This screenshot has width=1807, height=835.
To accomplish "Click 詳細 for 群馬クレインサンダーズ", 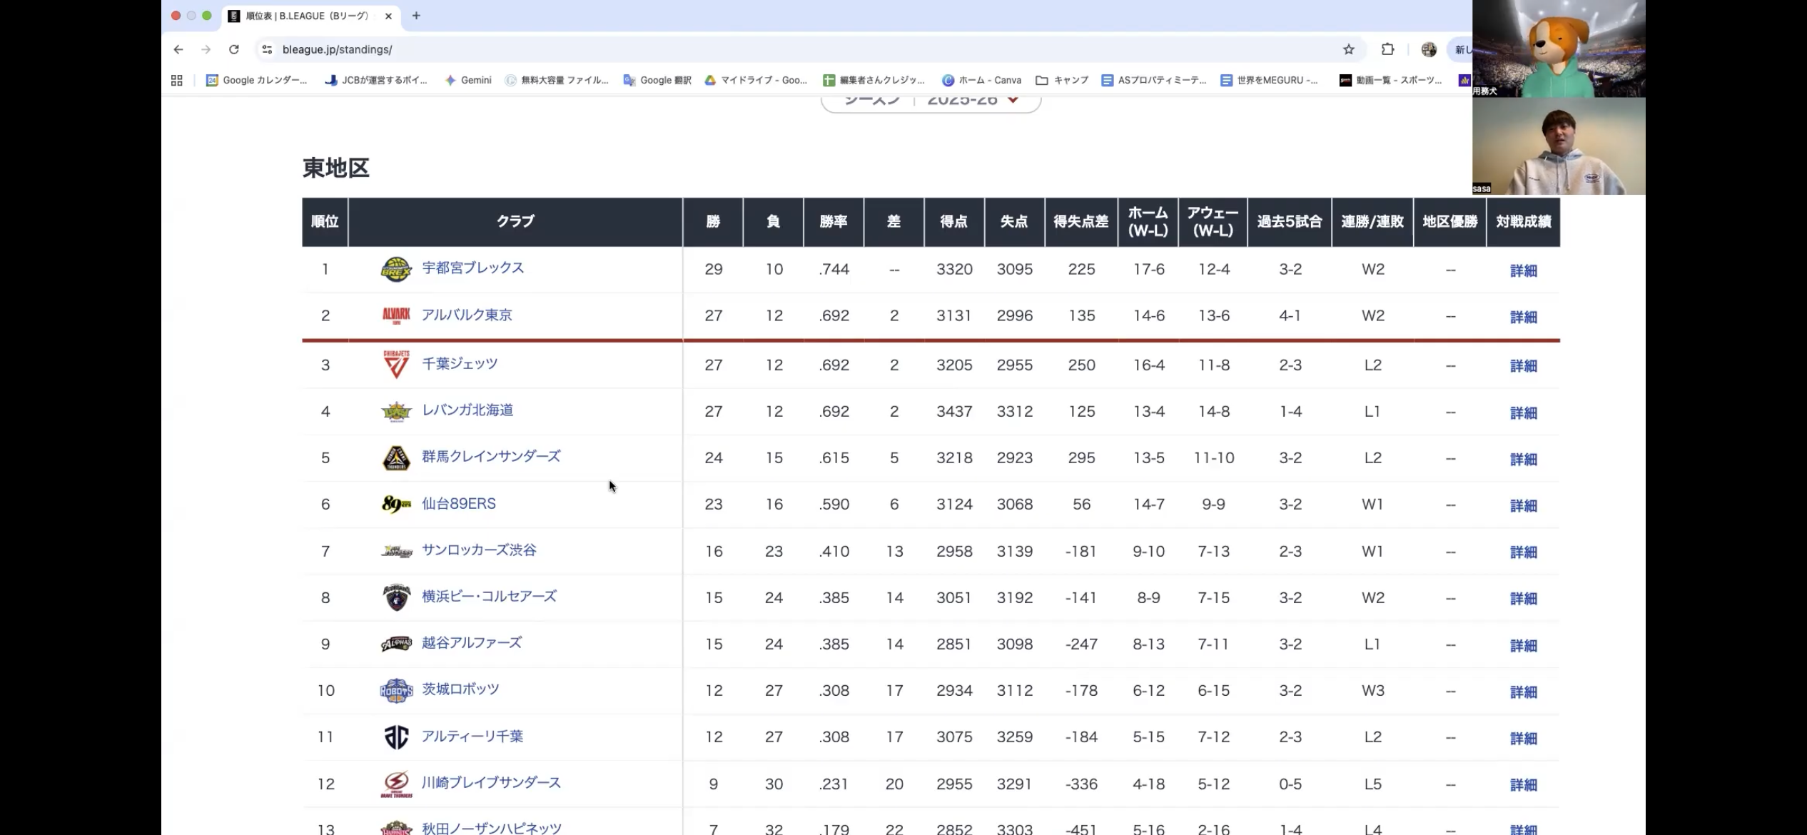I will pos(1523,459).
